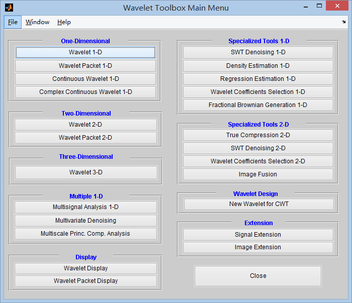
Task: Launch SWT Denoising 1-D
Action: (x=258, y=52)
